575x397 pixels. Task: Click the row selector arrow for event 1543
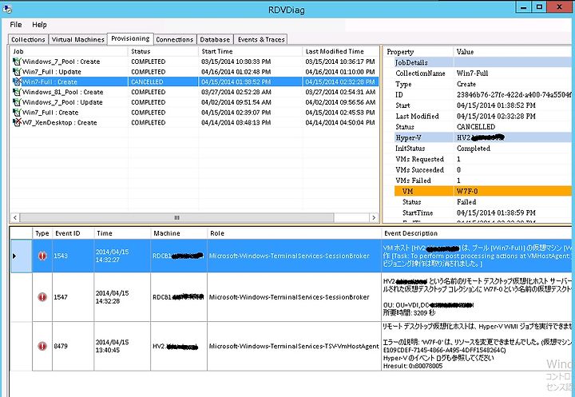point(14,256)
